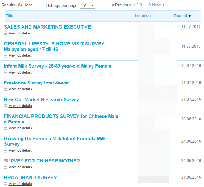Jump to results page 9
Image resolution: width=204 pixels, height=187 pixels.
click(150, 5)
